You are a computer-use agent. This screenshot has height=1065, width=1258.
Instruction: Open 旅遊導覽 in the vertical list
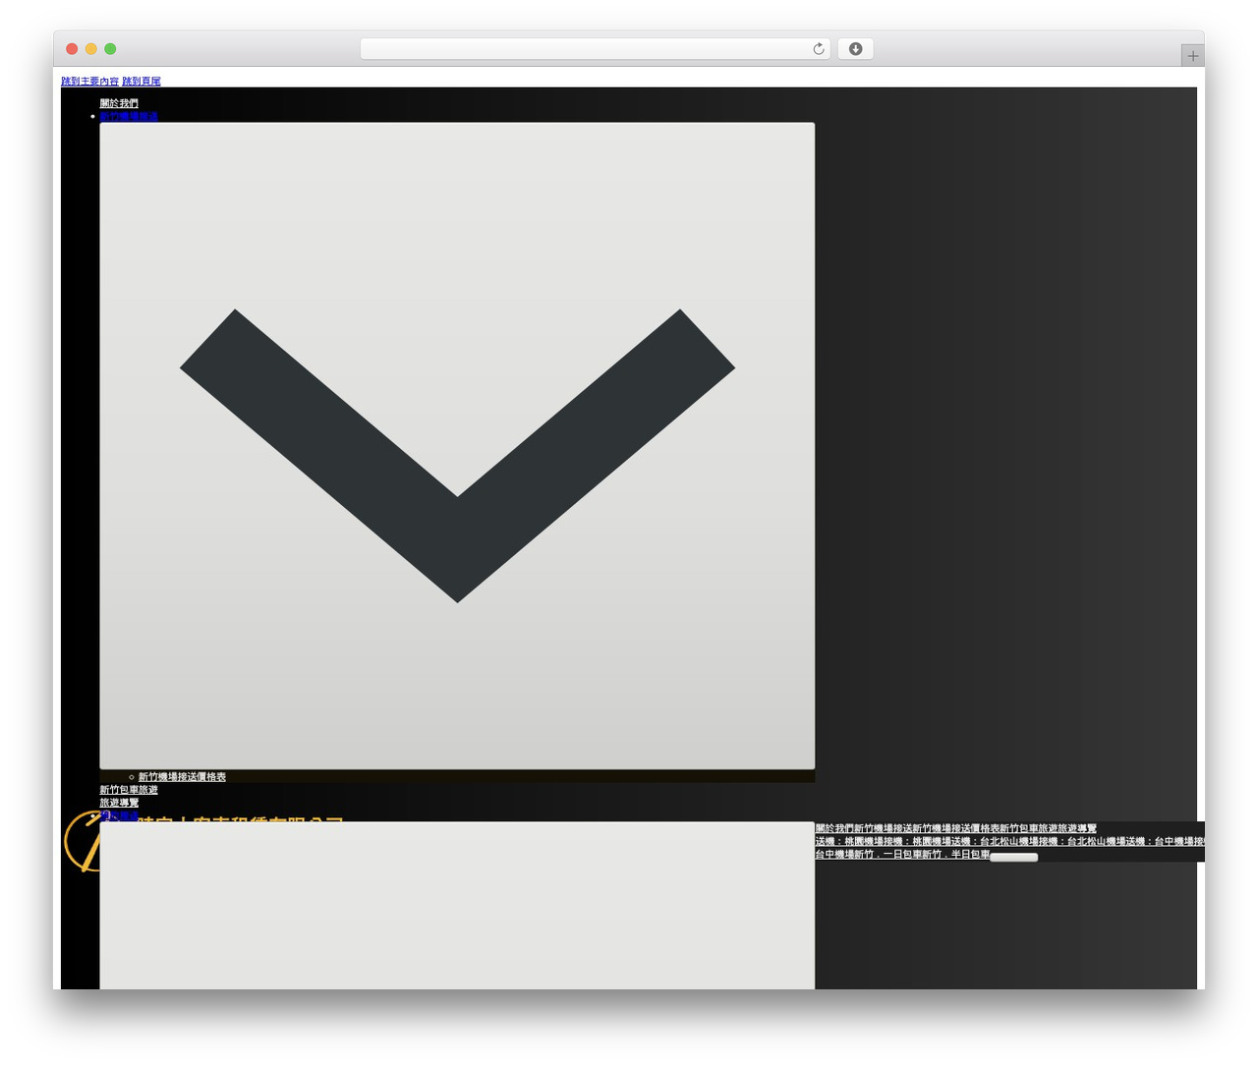(x=119, y=803)
